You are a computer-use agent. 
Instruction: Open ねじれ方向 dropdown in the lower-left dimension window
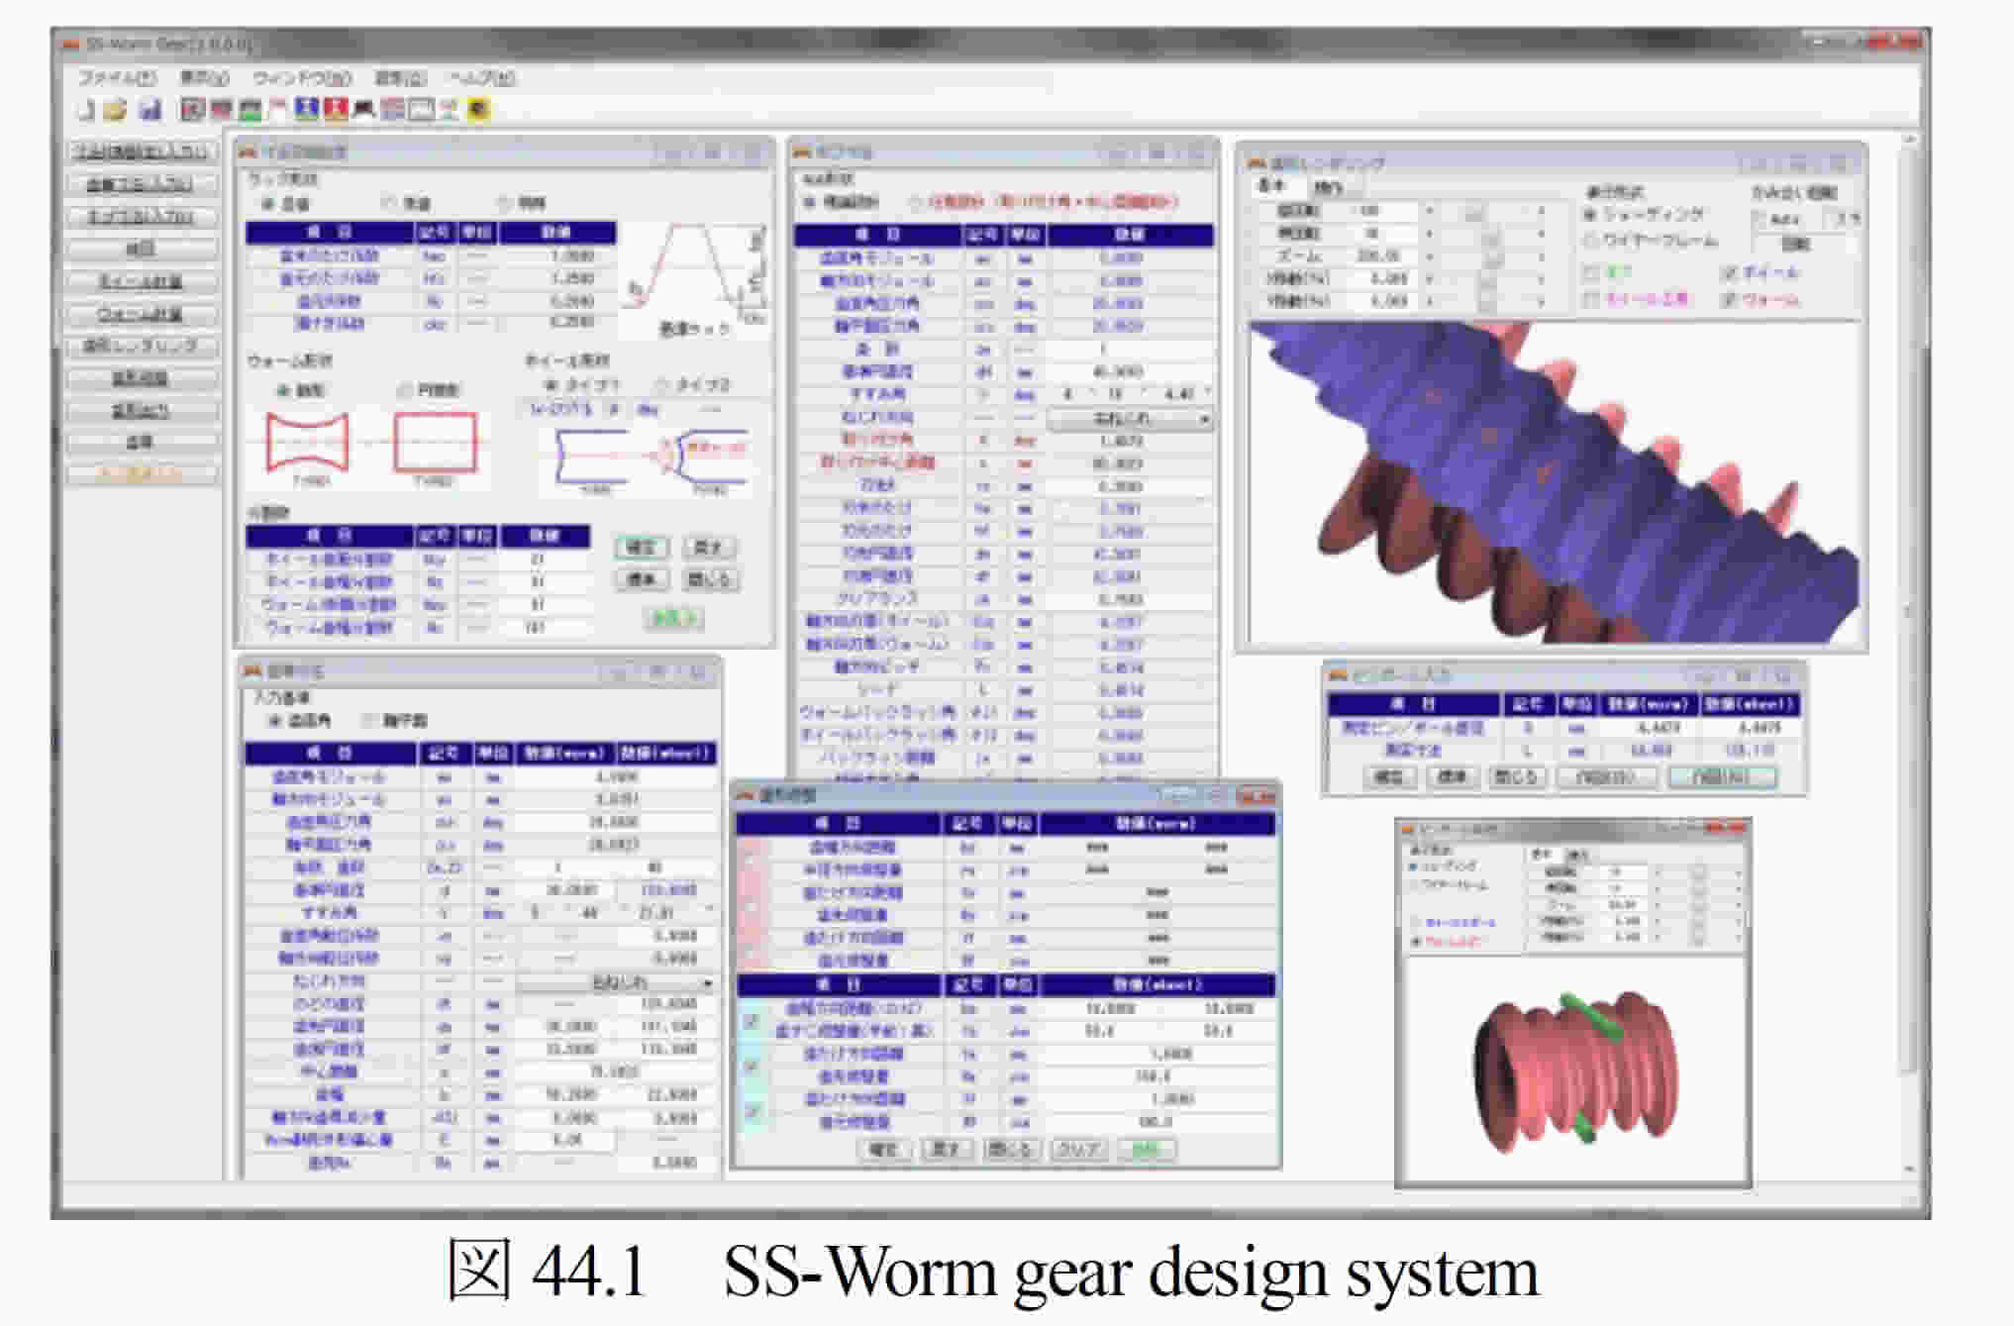(616, 982)
